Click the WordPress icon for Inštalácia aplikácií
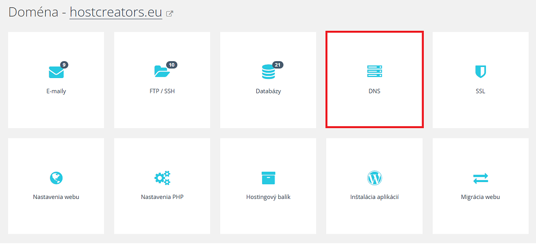 [x=374, y=178]
